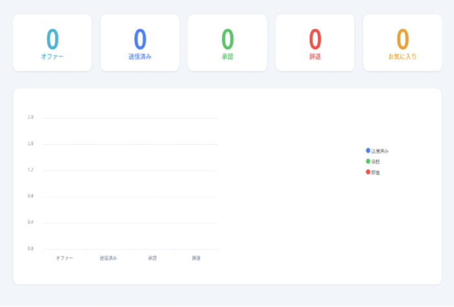Click the オファー stat card
This screenshot has height=307, width=454.
52,43
